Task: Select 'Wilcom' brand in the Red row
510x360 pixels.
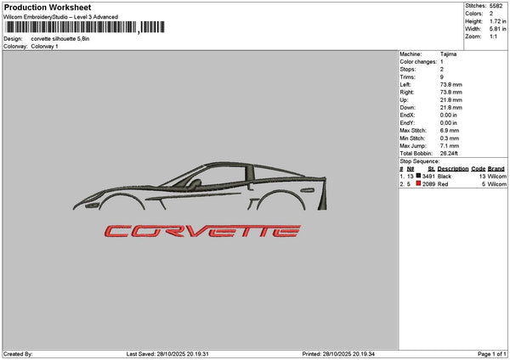Action: click(497, 184)
